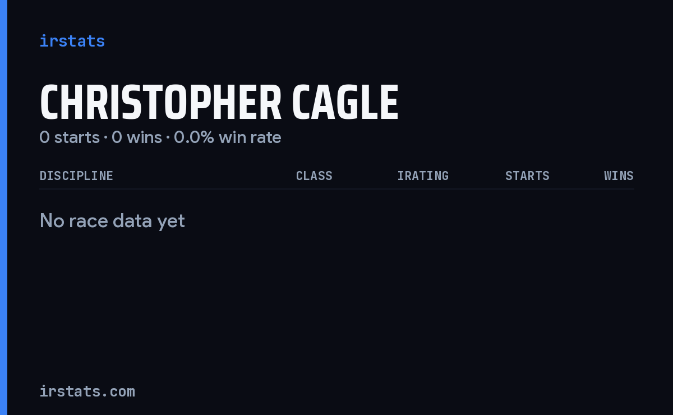
Task: Select the last name CAGLE in heading
Action: [345, 103]
